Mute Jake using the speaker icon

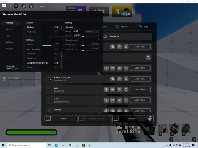(106, 90)
